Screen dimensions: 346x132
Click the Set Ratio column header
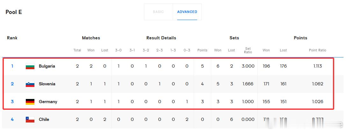click(x=248, y=50)
